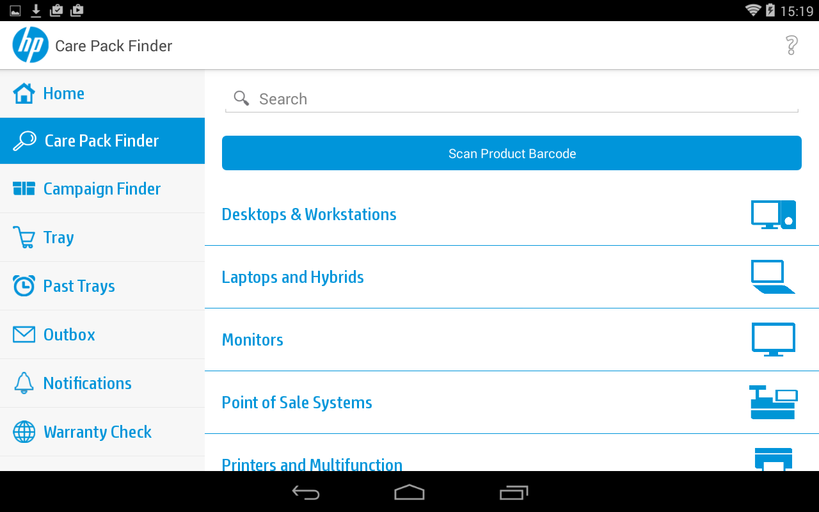Tap the HP logo icon
Image resolution: width=819 pixels, height=512 pixels.
click(x=30, y=45)
